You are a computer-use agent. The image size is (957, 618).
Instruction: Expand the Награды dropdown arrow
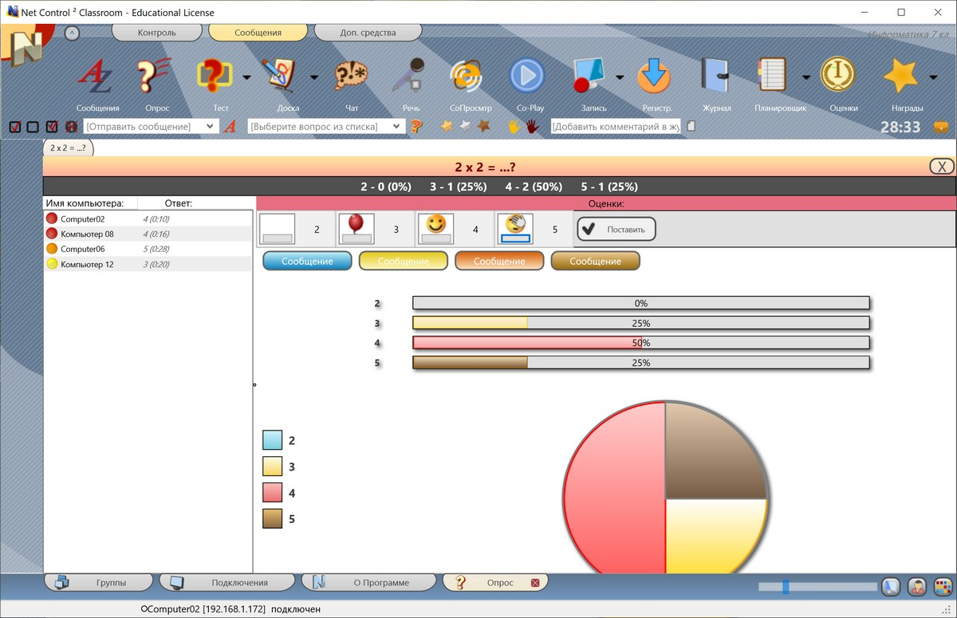(933, 77)
